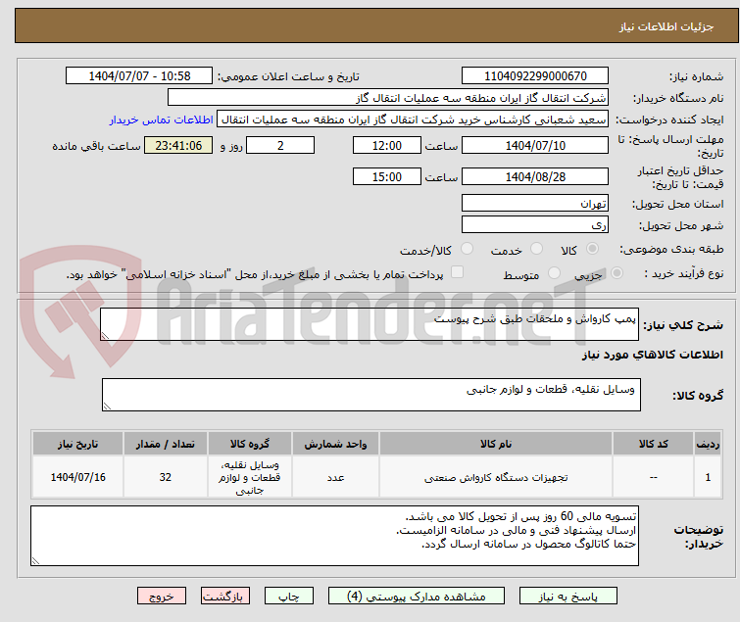The image size is (740, 622).
Task: Click item name 'تجهیزات دستگاه کارواش صنعتی'
Action: [x=496, y=477]
